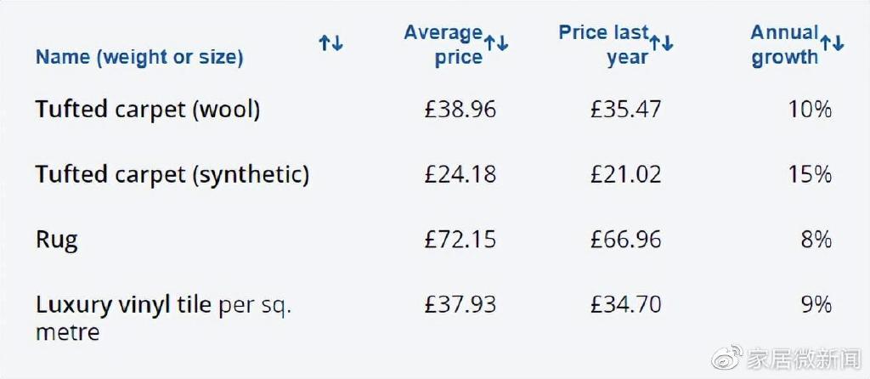Sort by Average price using its arrows icon
870x379 pixels.
coord(496,42)
